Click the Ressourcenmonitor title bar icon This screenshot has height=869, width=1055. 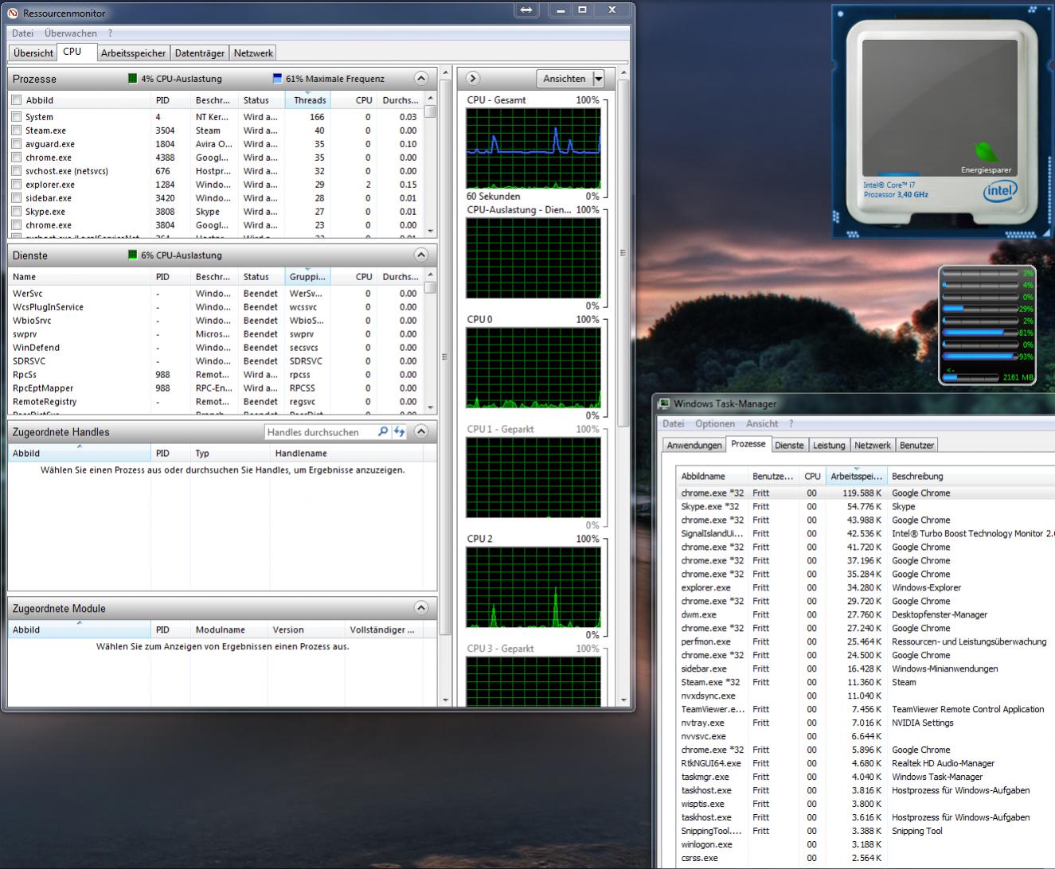coord(13,14)
